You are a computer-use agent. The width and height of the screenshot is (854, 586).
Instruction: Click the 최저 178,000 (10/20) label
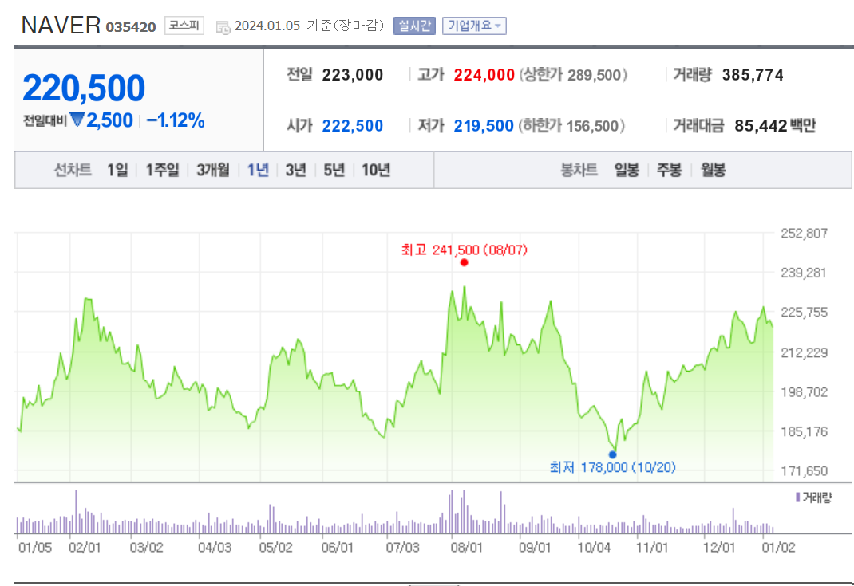pos(613,467)
